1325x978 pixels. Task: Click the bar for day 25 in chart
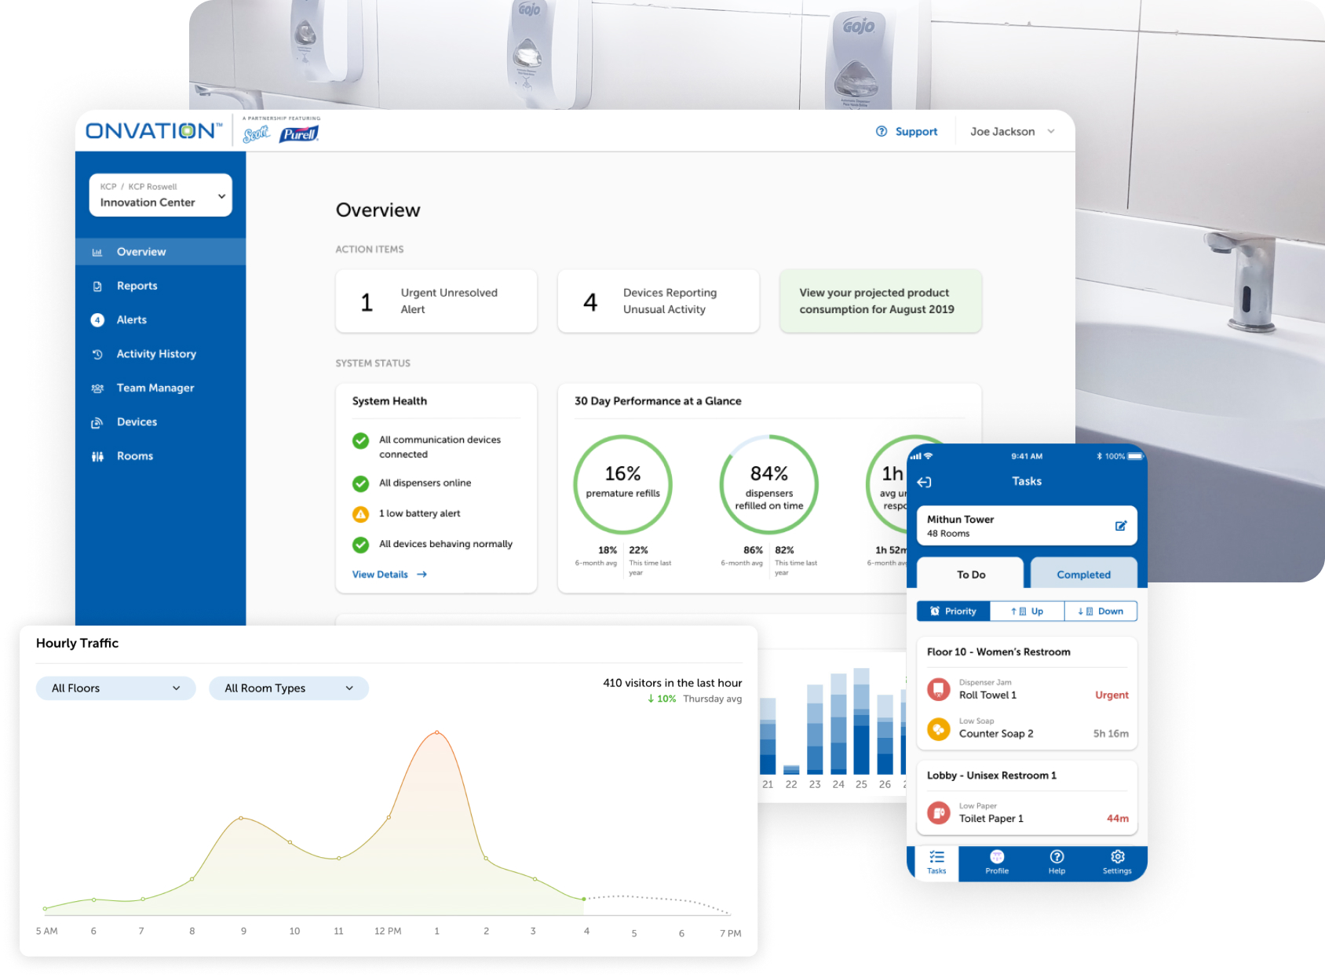(861, 721)
